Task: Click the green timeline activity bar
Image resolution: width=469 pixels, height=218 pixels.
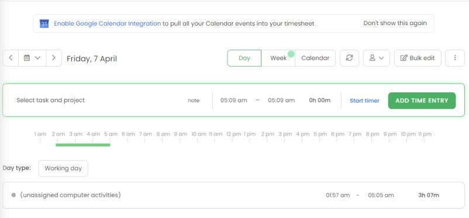Action: (x=83, y=145)
